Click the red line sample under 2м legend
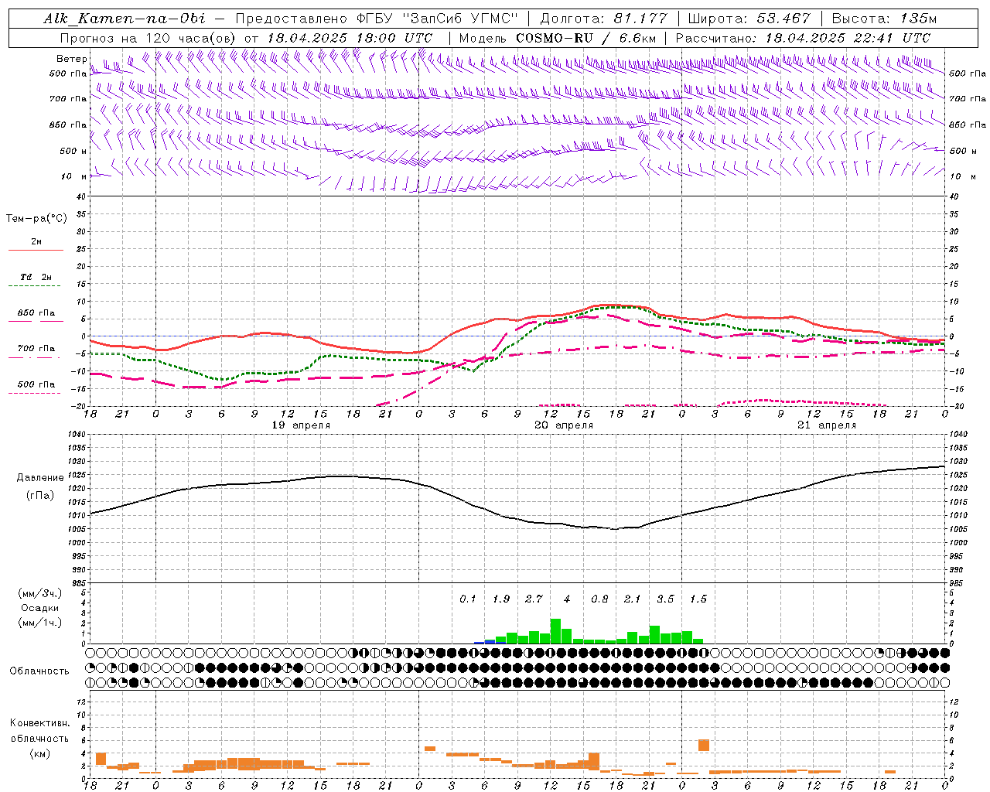The height and width of the screenshot is (792, 990). pos(36,251)
